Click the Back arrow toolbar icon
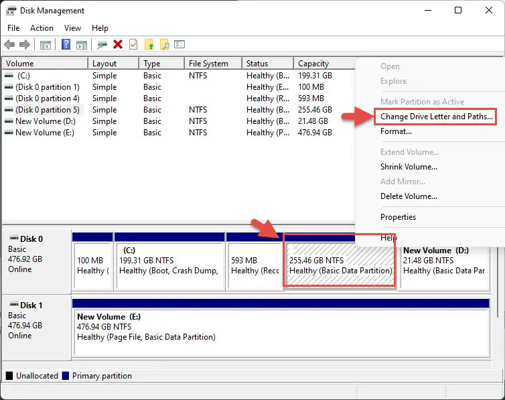 tap(9, 44)
